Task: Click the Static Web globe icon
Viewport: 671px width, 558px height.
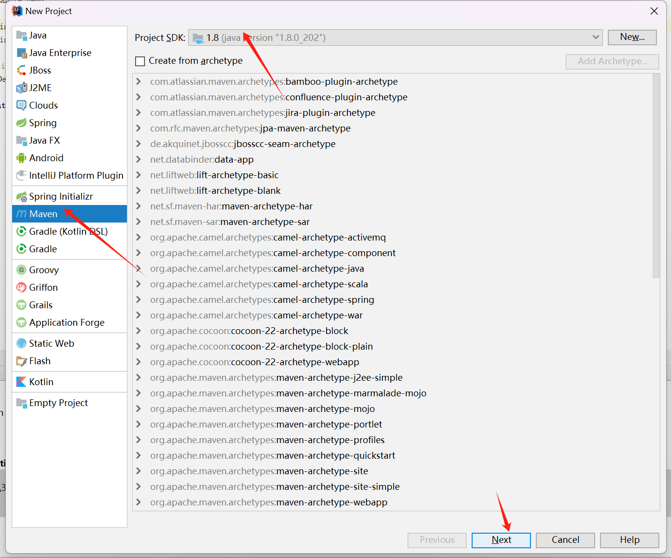Action: tap(21, 343)
